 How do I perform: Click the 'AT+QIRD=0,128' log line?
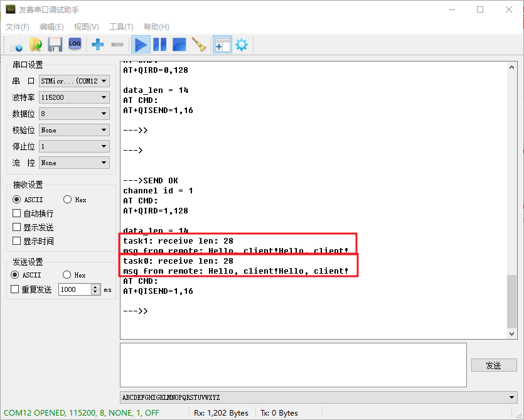[156, 70]
